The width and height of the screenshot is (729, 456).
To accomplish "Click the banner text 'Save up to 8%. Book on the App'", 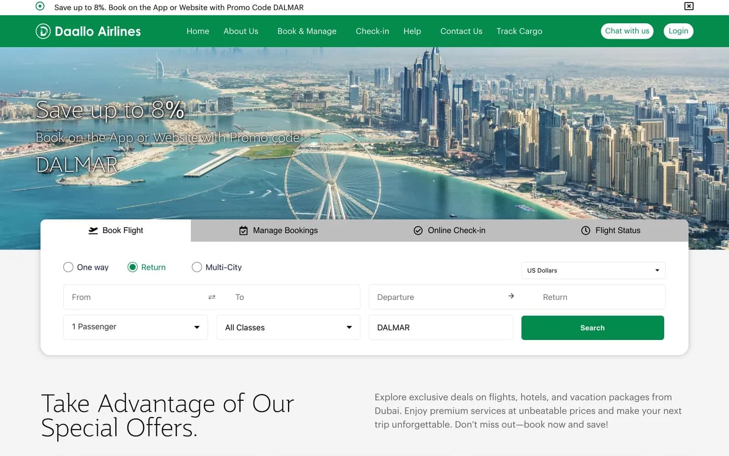I will tap(179, 8).
